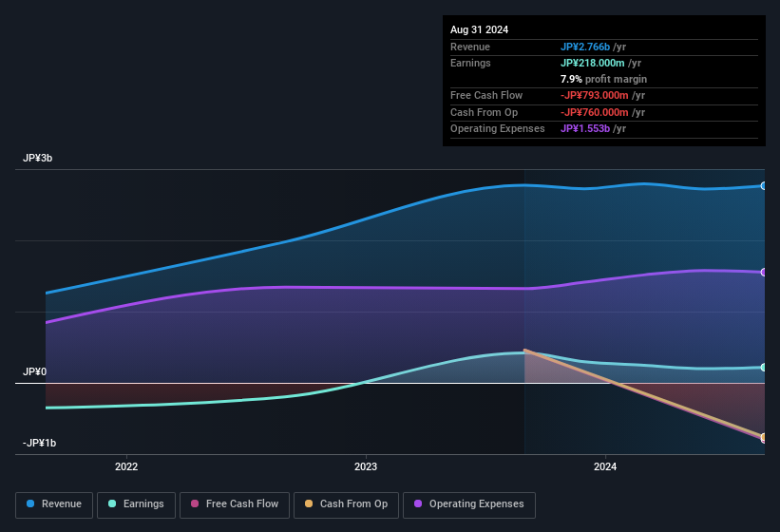780x532 pixels.
Task: Click the -JP¥760.000m cash from op value
Action: coord(595,112)
